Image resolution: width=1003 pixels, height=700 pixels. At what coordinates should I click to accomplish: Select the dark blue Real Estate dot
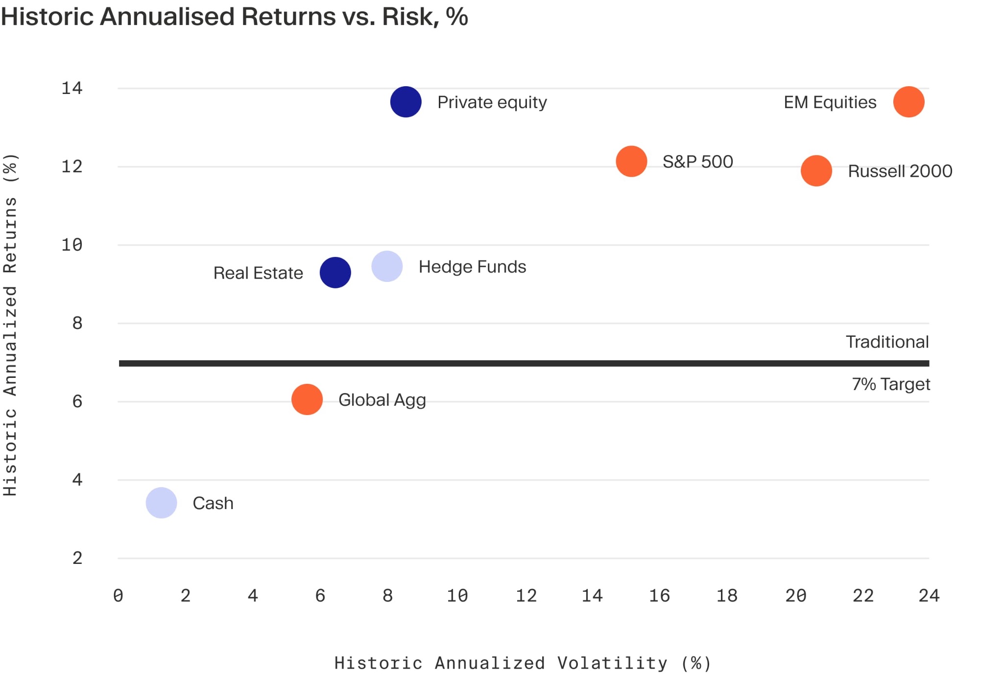tap(335, 273)
